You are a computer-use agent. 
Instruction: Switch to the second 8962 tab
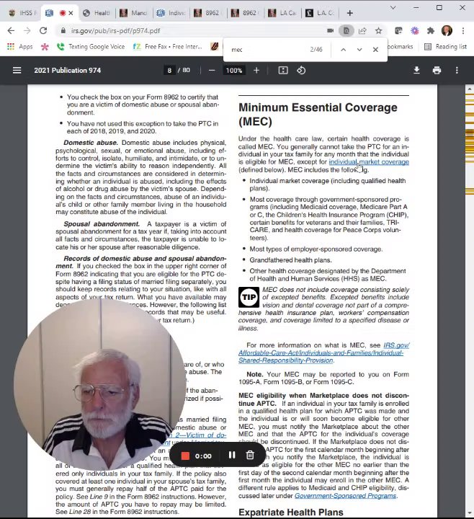[x=245, y=13]
